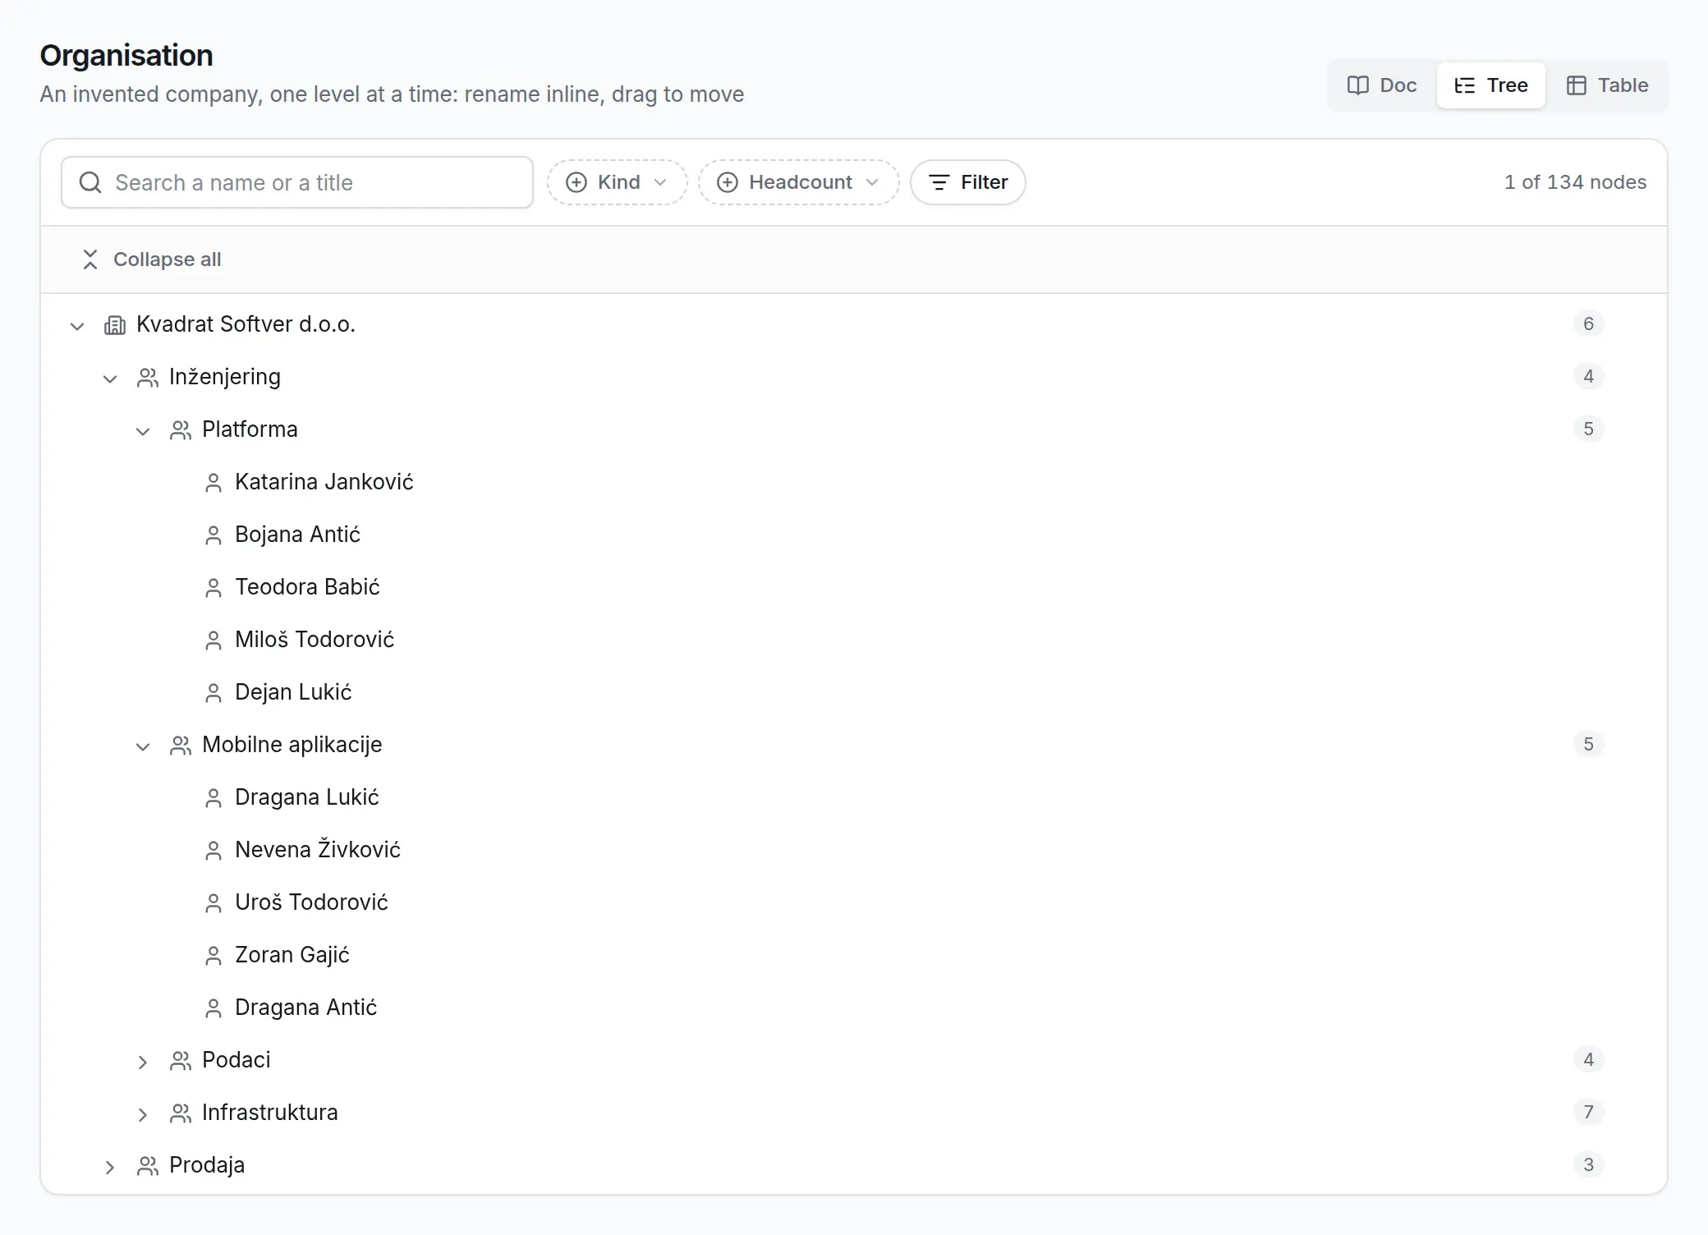Image resolution: width=1708 pixels, height=1235 pixels.
Task: Click the headcount badge 6 on Kvadrat Softver
Action: pyautogui.click(x=1588, y=324)
